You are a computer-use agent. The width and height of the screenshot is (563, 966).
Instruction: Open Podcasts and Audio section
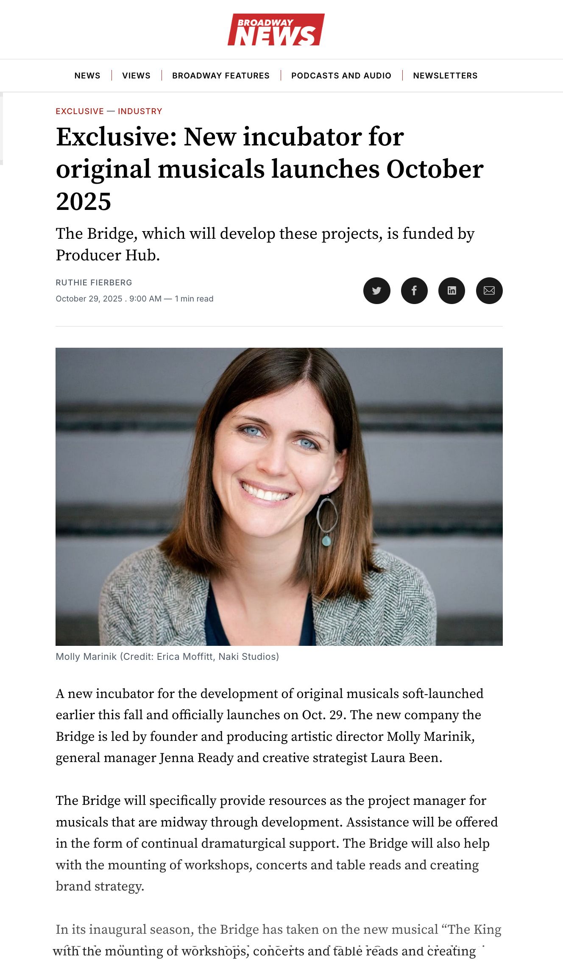341,75
